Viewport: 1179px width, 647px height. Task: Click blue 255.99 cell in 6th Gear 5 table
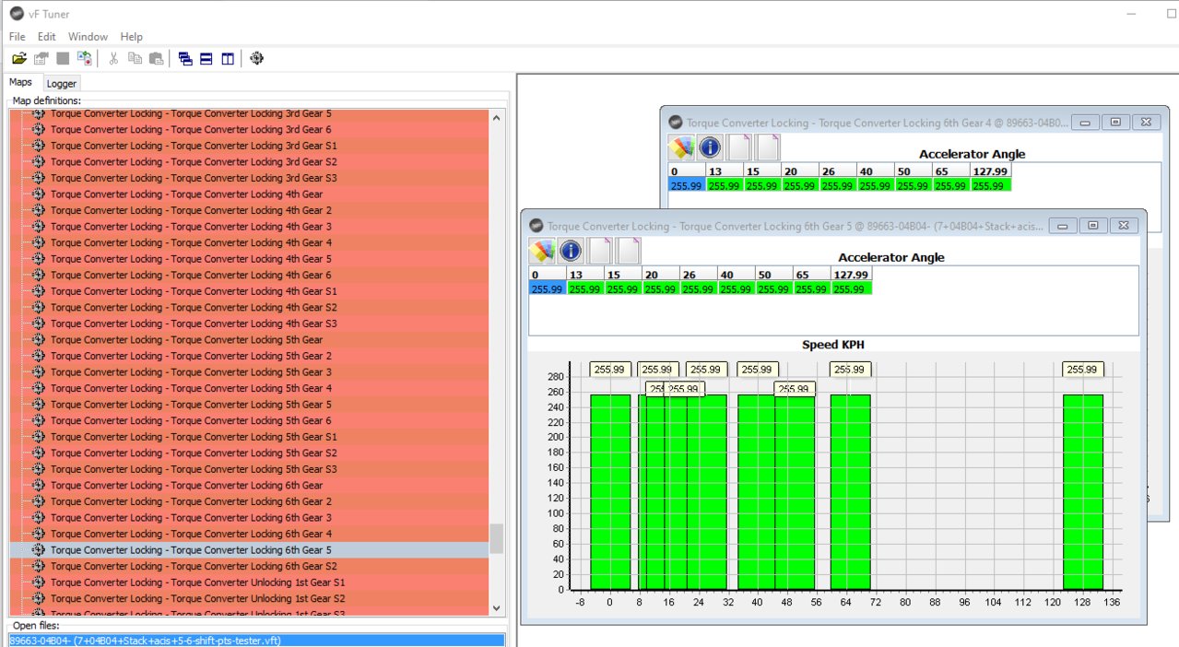pyautogui.click(x=547, y=288)
